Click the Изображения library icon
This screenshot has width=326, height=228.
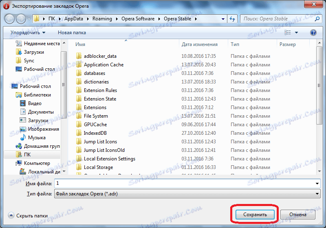click(23, 129)
